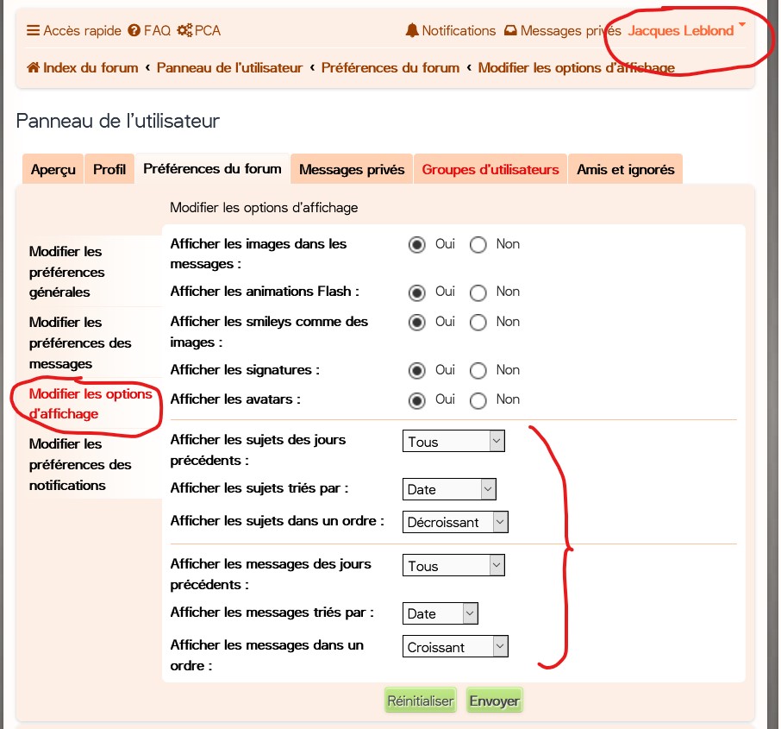
Task: Open Messages privés inbox icon
Action: (510, 31)
